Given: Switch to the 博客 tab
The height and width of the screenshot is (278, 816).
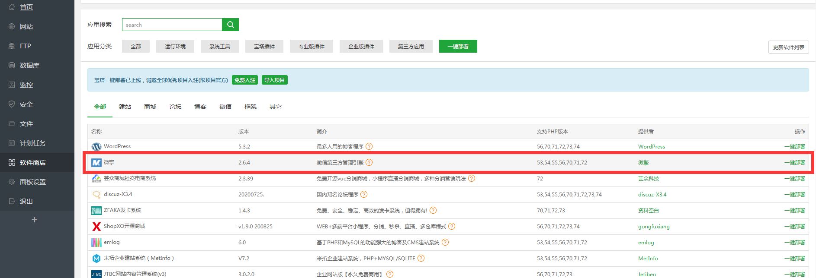Looking at the screenshot, I should click(200, 107).
